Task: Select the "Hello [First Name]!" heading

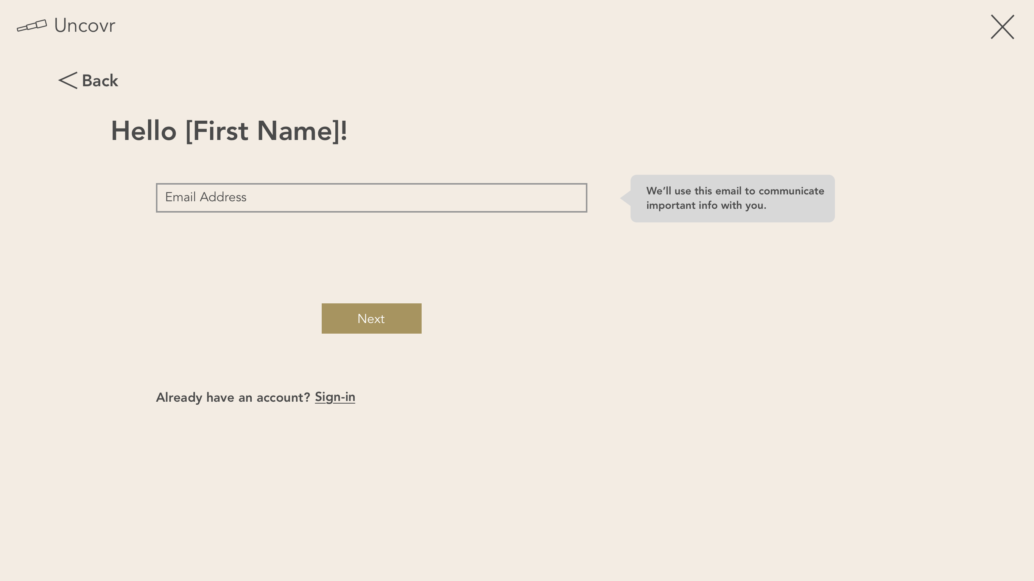Action: (x=229, y=131)
